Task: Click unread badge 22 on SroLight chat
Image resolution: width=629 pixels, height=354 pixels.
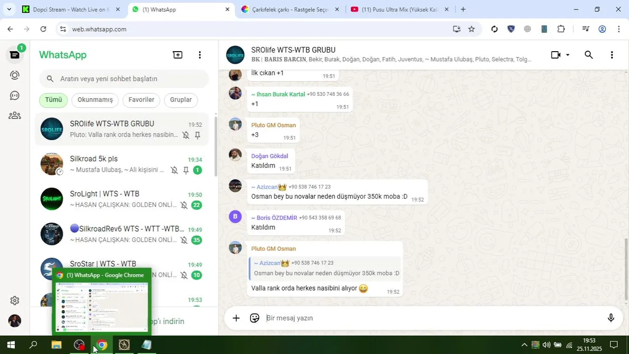Action: [196, 205]
